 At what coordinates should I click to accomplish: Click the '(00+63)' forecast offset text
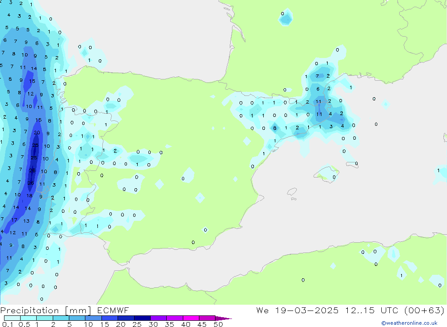424,310
